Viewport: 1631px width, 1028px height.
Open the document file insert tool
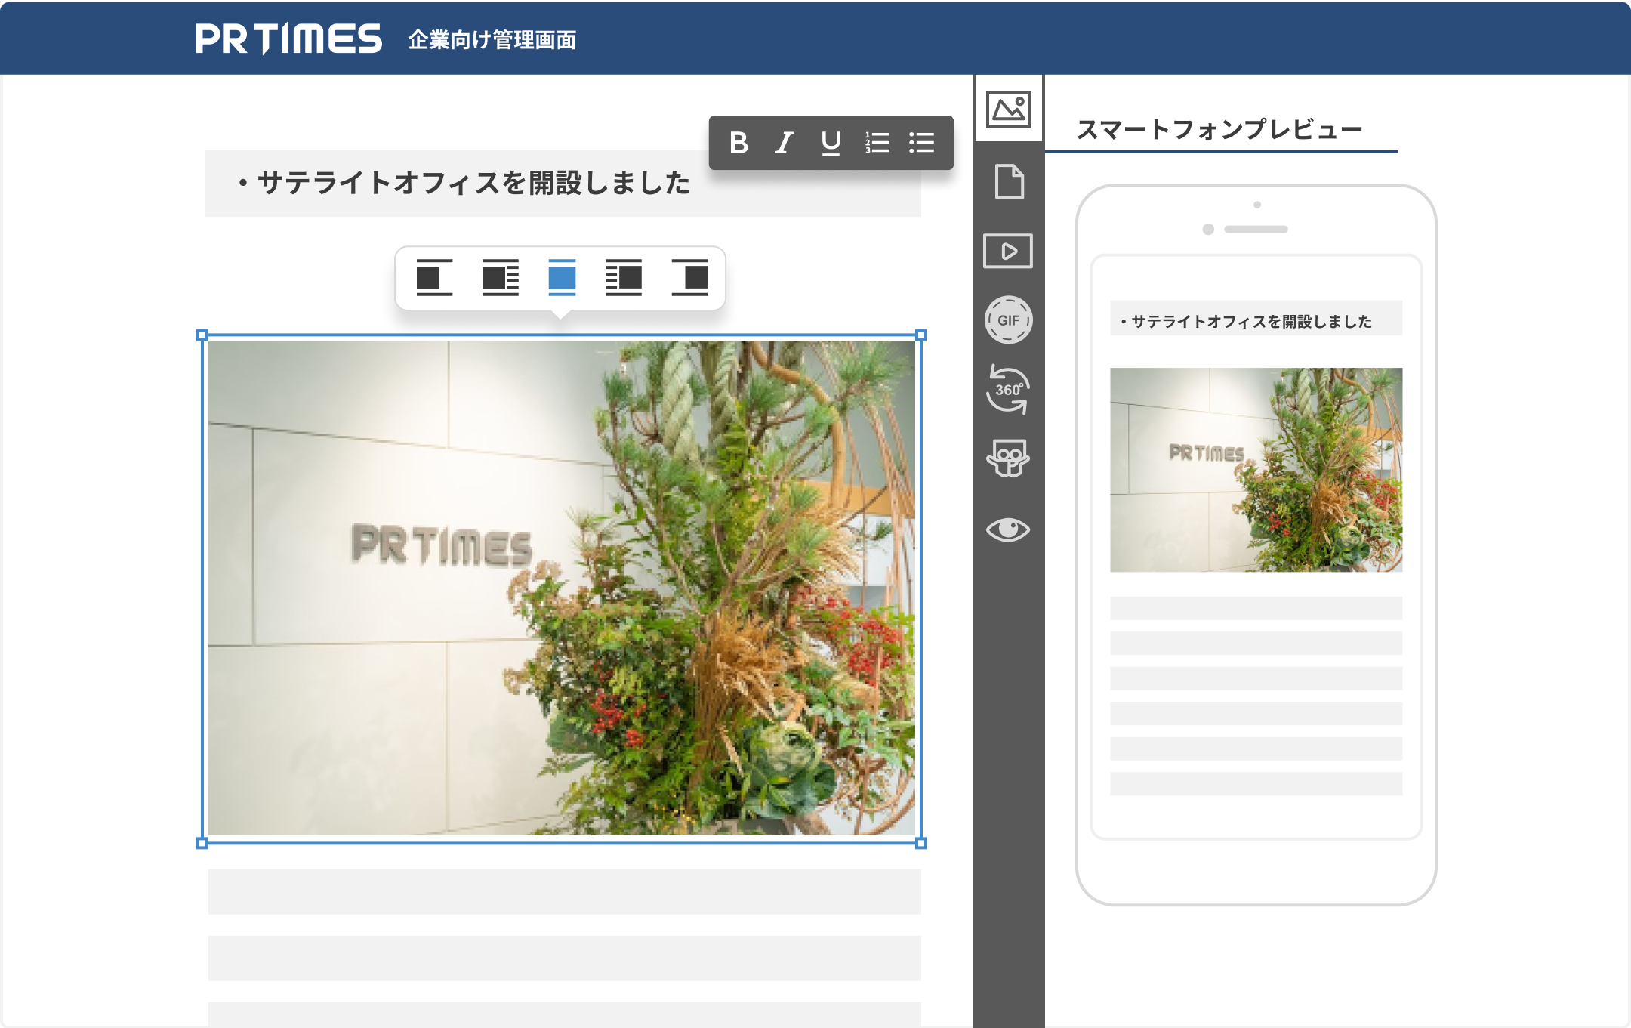[x=1009, y=181]
